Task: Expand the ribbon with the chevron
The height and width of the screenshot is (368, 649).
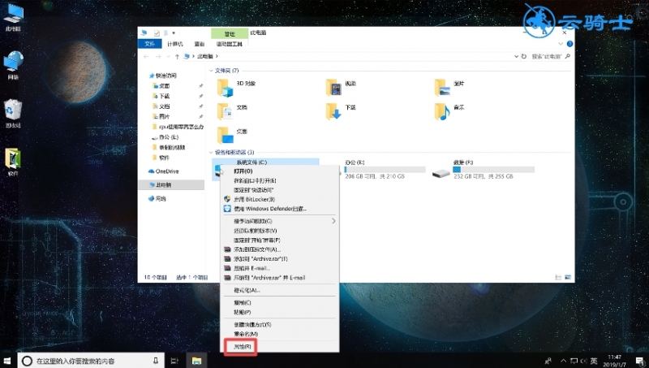Action: pyautogui.click(x=561, y=44)
